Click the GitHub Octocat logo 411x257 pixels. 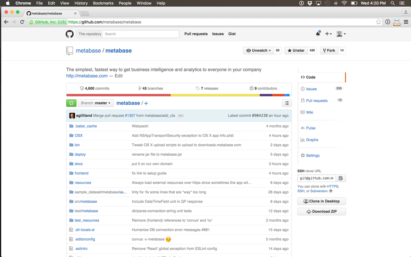pyautogui.click(x=70, y=34)
